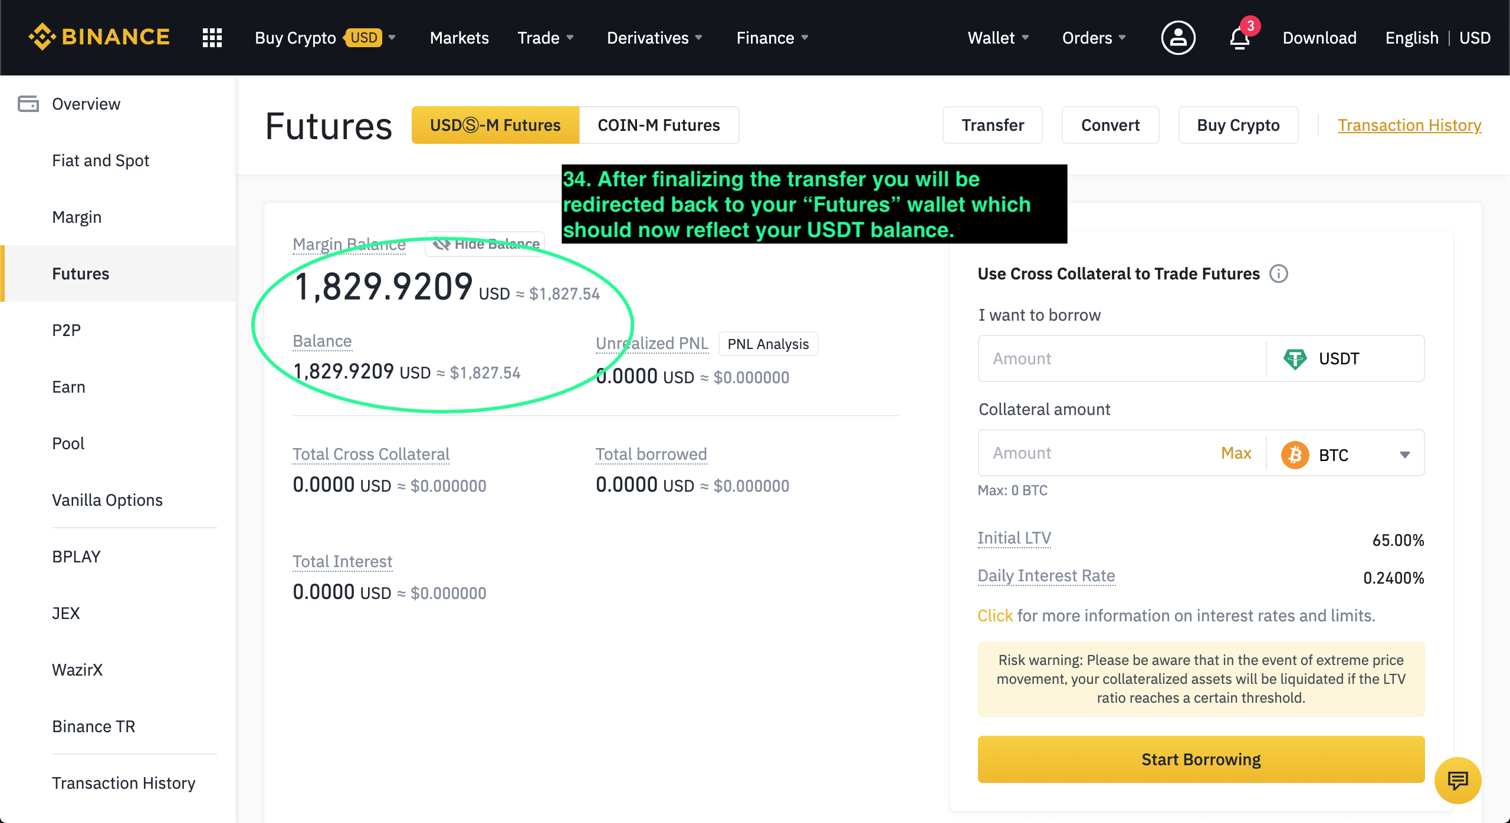The image size is (1510, 823).
Task: Expand the Wallet menu
Action: coord(999,38)
